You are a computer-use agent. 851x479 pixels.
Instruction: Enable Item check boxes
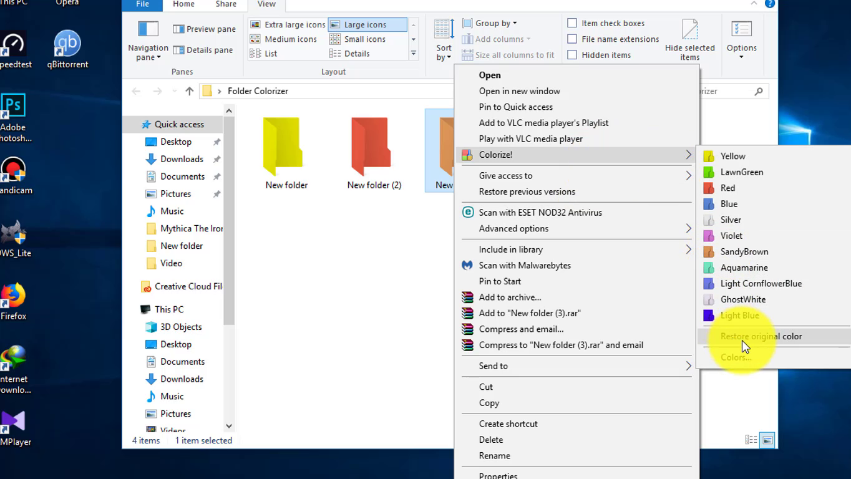[x=572, y=23]
